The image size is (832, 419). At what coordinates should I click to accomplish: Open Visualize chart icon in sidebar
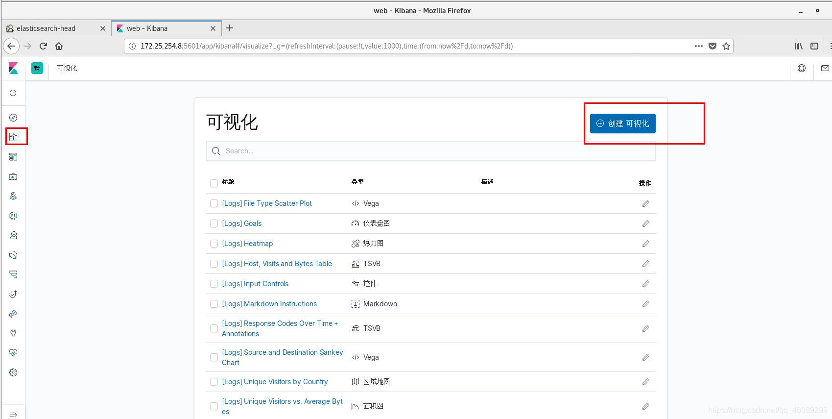13,137
